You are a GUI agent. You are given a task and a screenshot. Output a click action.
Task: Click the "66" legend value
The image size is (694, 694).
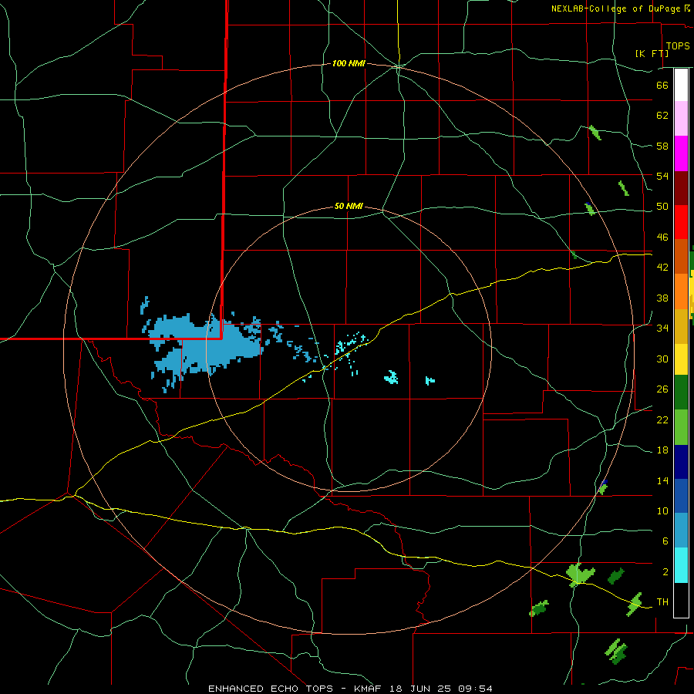(662, 85)
